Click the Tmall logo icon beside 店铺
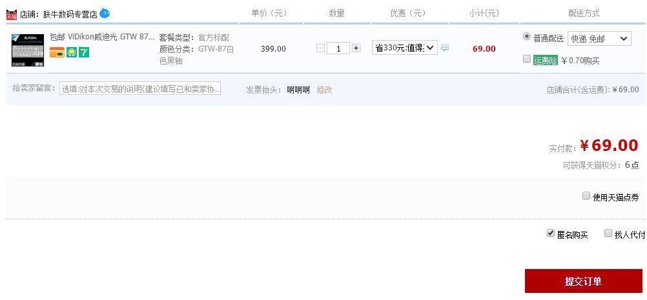The image size is (647, 300). pyautogui.click(x=12, y=15)
